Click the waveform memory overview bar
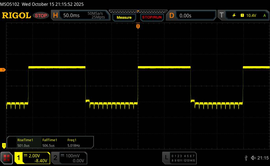Image resolution: width=270 pixels, height=166 pixels. 138,11
